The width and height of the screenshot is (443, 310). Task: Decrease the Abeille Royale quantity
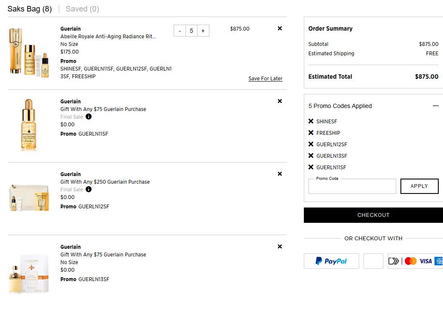[x=180, y=31]
